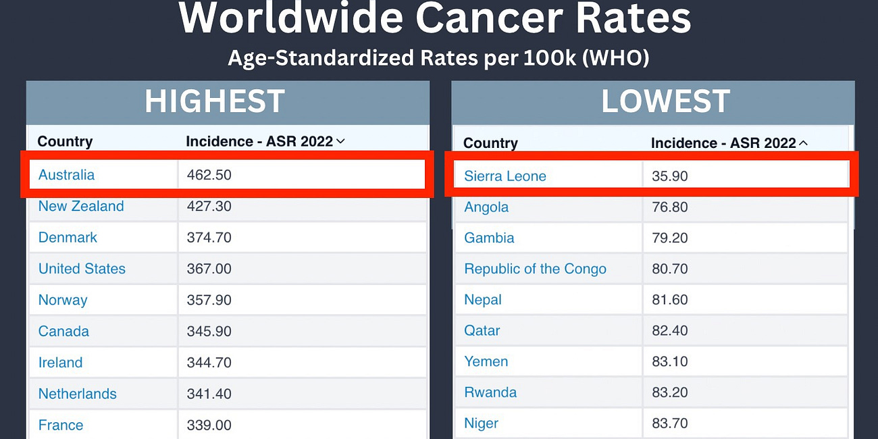The image size is (878, 439).
Task: Click the Netherlands country link
Action: [x=77, y=393]
